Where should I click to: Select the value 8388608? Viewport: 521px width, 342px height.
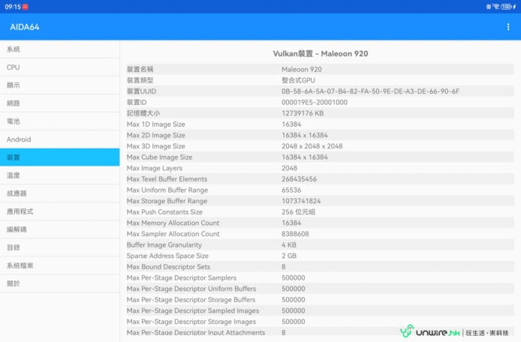[x=295, y=234]
